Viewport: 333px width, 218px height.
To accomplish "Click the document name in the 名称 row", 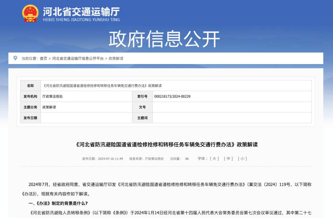I will point(102,86).
